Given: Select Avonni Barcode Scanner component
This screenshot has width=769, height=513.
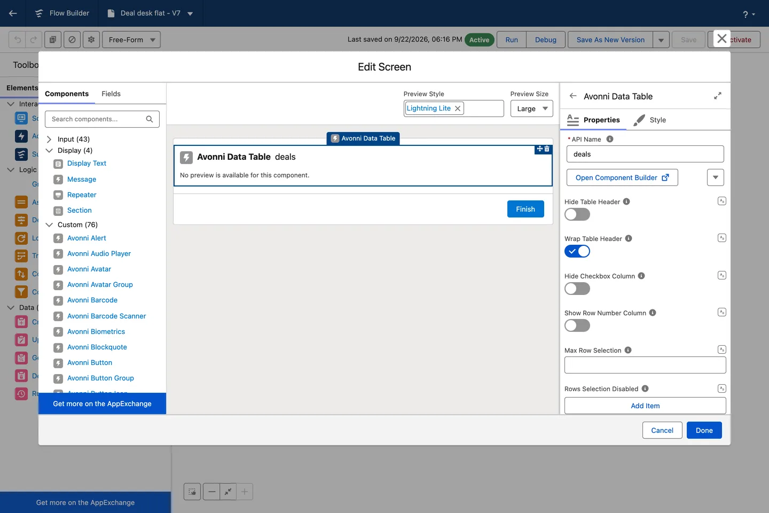Looking at the screenshot, I should [x=106, y=316].
